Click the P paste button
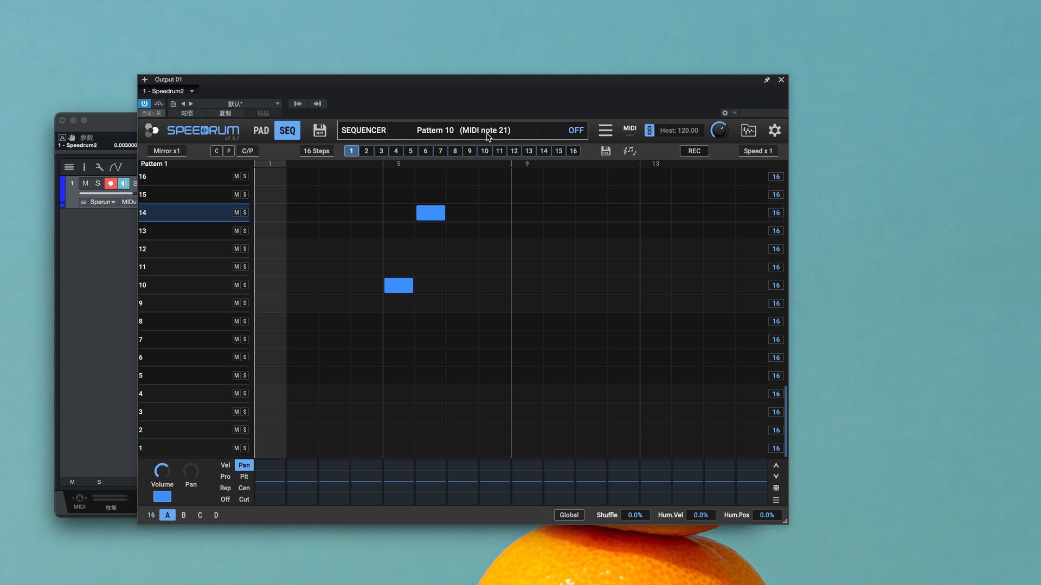Screen dimensions: 1041x585 pyautogui.click(x=229, y=151)
